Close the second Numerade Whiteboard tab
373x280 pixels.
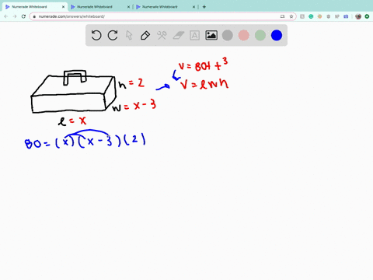point(128,7)
